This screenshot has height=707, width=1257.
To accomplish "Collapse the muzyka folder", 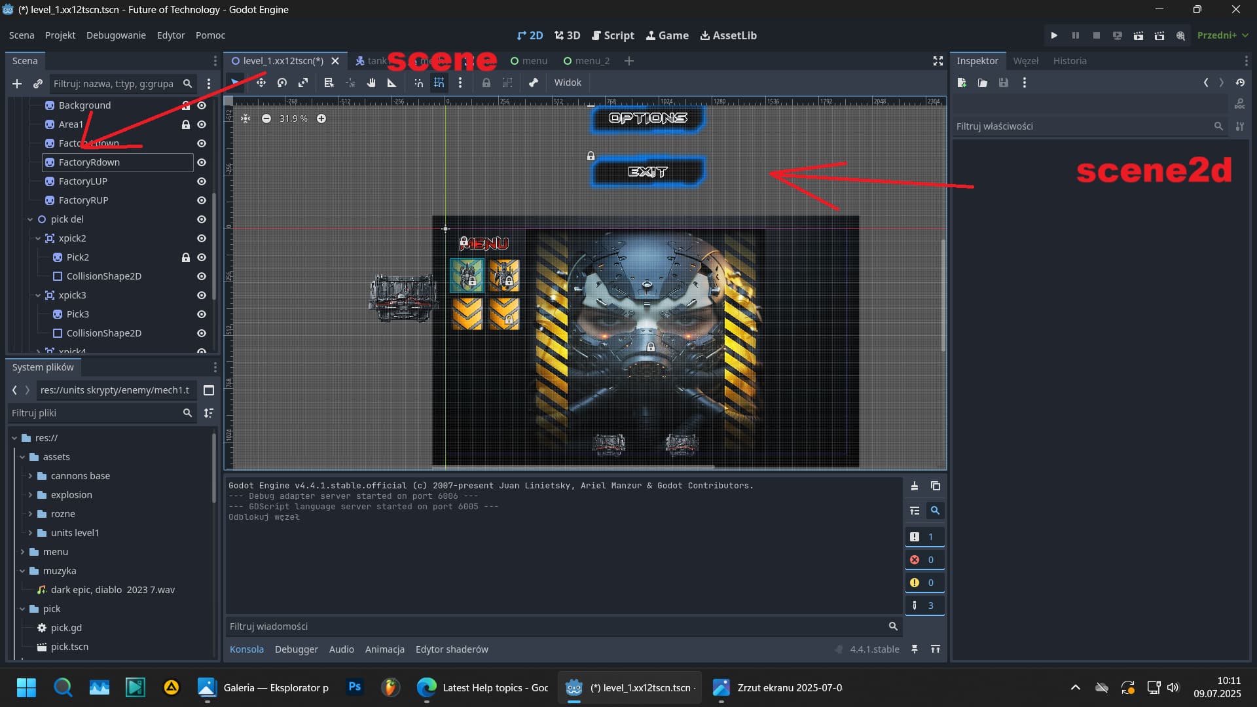I will coord(22,571).
